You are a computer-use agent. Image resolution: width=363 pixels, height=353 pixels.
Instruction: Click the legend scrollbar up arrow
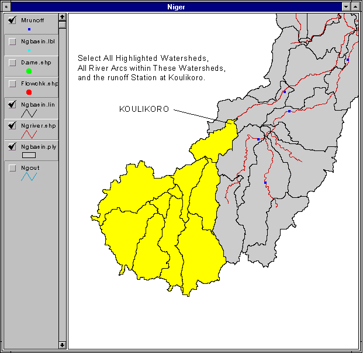(x=62, y=18)
